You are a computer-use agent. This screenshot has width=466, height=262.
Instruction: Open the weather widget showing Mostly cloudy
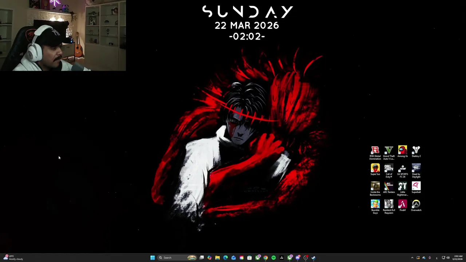click(x=13, y=258)
